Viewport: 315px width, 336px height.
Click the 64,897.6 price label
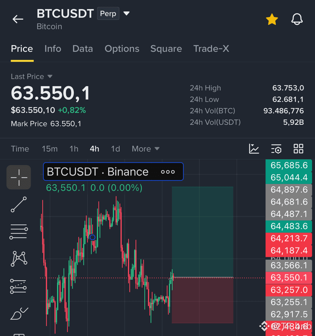(289, 190)
